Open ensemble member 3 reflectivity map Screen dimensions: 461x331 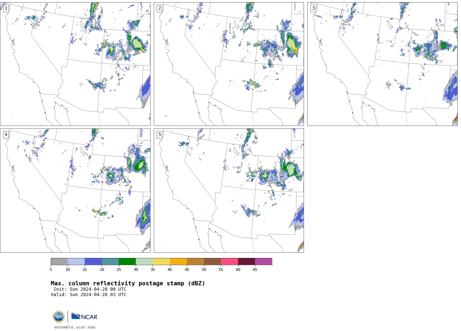(x=382, y=64)
